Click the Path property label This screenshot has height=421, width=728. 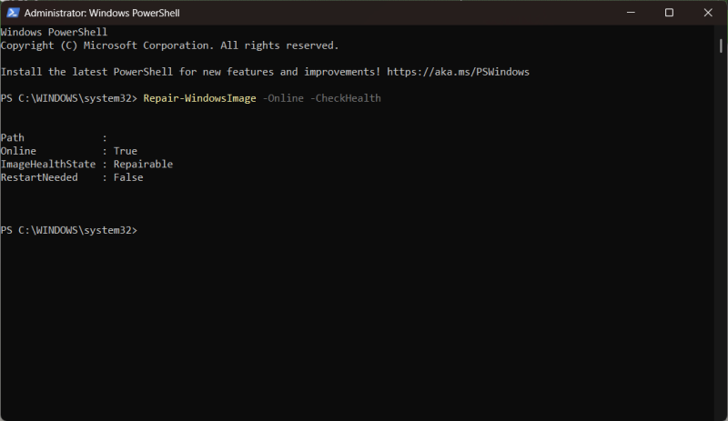click(x=13, y=138)
